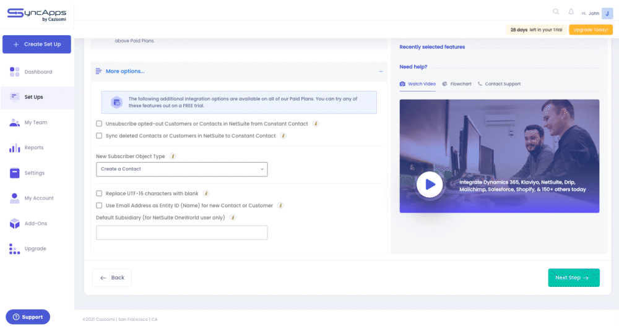Open the search magnifier icon

coord(556,12)
